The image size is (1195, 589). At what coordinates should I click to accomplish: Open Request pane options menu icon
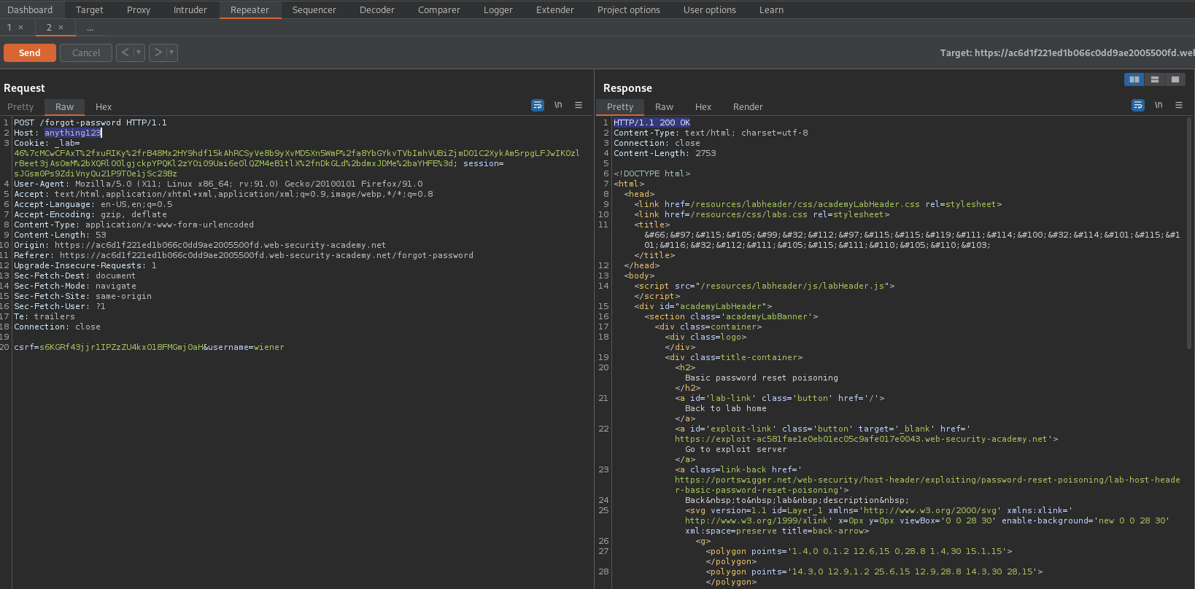pos(579,105)
